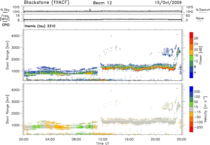
Task: Click the '3000' tick in the Velocity panel
Action: [15, 102]
